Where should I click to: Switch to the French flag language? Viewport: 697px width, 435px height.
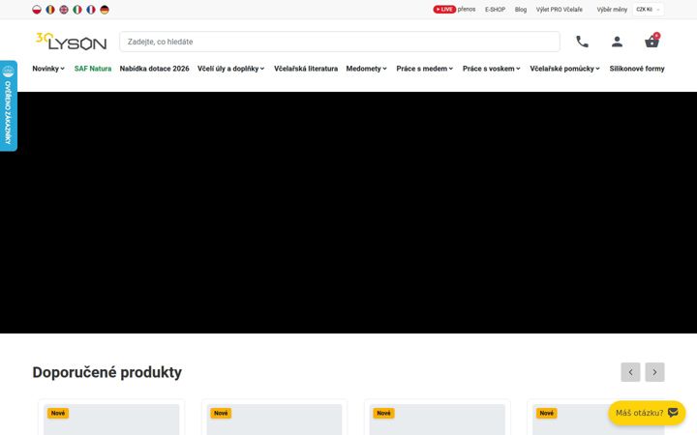click(x=91, y=10)
